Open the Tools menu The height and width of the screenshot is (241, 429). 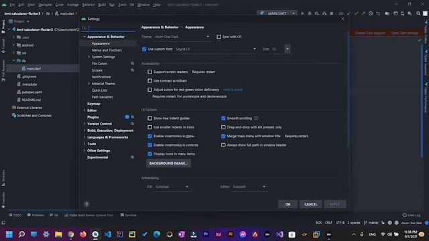pyautogui.click(x=122, y=5)
